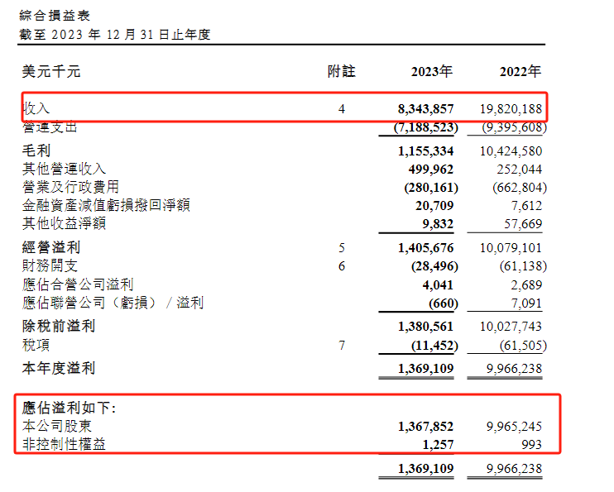Click the value 252,044
Screen dimensions: 614x492
point(520,170)
